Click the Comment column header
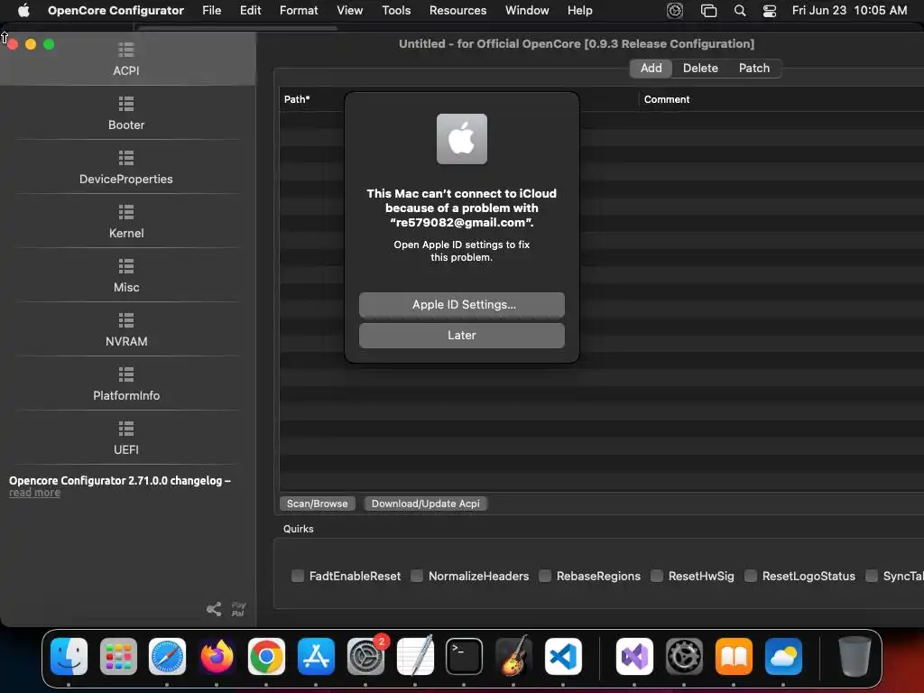The width and height of the screenshot is (924, 693). coord(667,99)
